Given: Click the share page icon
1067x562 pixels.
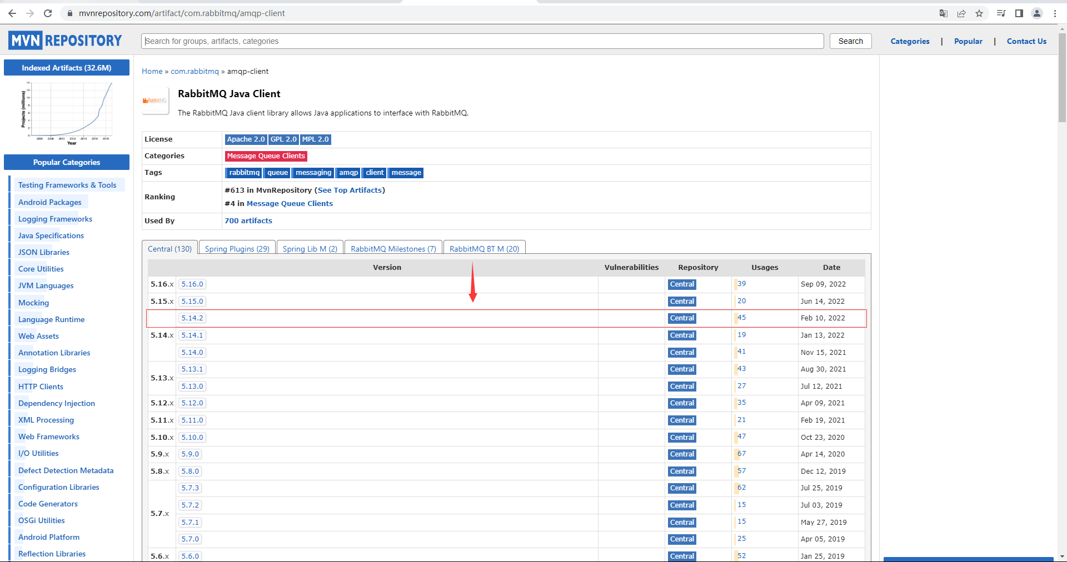Looking at the screenshot, I should (x=961, y=13).
